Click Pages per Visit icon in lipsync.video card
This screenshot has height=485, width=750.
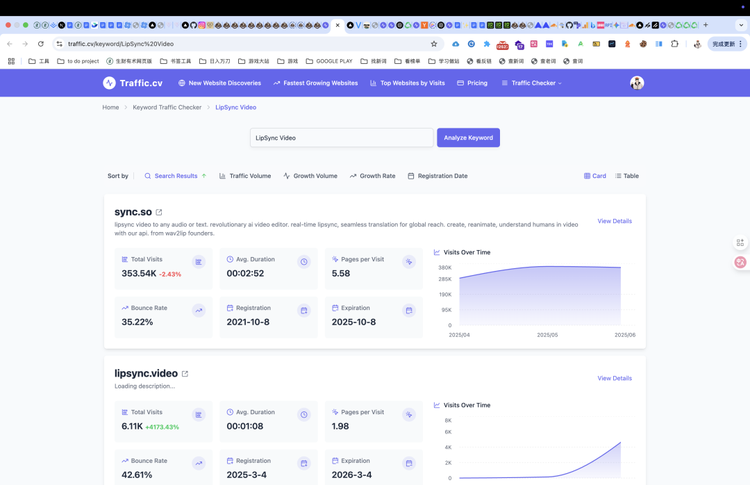pyautogui.click(x=409, y=415)
